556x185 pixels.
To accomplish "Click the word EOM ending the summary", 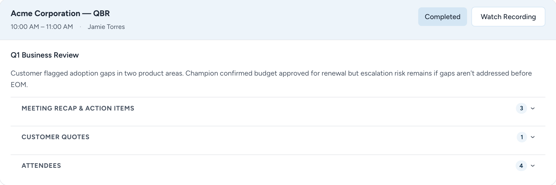I will (x=19, y=85).
